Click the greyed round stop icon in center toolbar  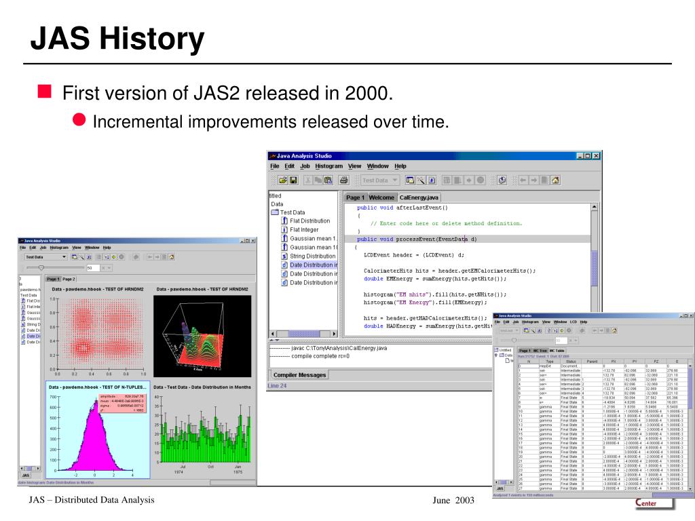tap(480, 180)
